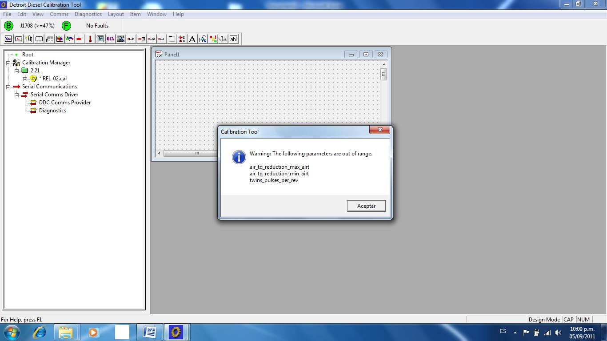Image resolution: width=607 pixels, height=341 pixels.
Task: Click the volume icon in system tray
Action: [x=558, y=332]
